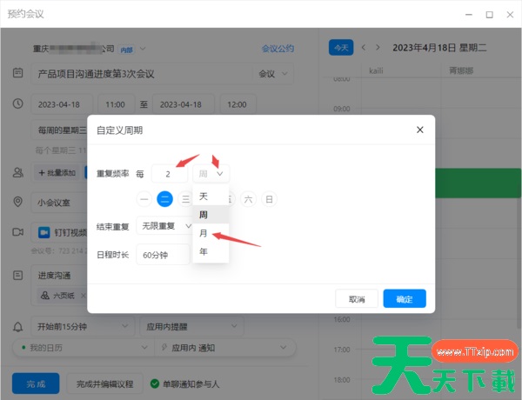Click the blue 完成 button
Image resolution: width=522 pixels, height=400 pixels.
[36, 383]
